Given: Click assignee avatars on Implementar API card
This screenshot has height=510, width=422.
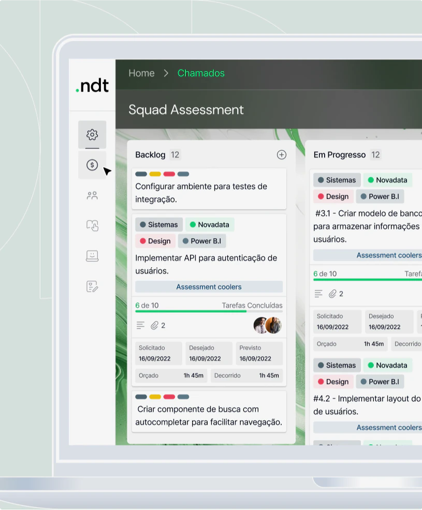Looking at the screenshot, I should pyautogui.click(x=268, y=325).
